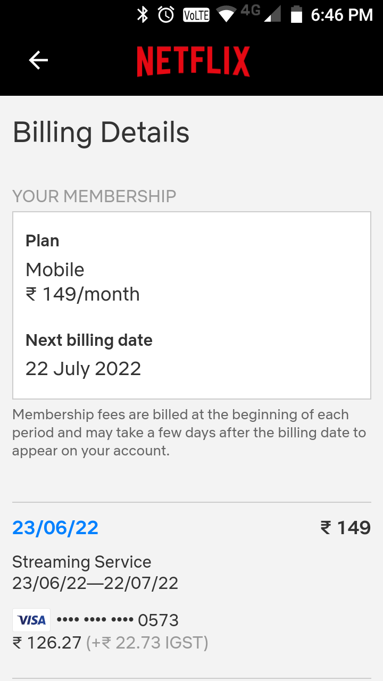383x681 pixels.
Task: Tap the back arrow icon
Action: point(38,61)
